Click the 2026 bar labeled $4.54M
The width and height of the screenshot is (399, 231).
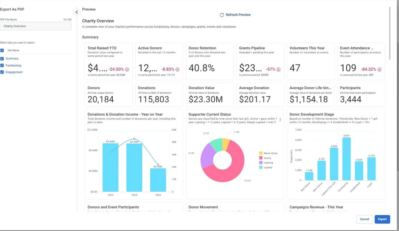[158, 180]
